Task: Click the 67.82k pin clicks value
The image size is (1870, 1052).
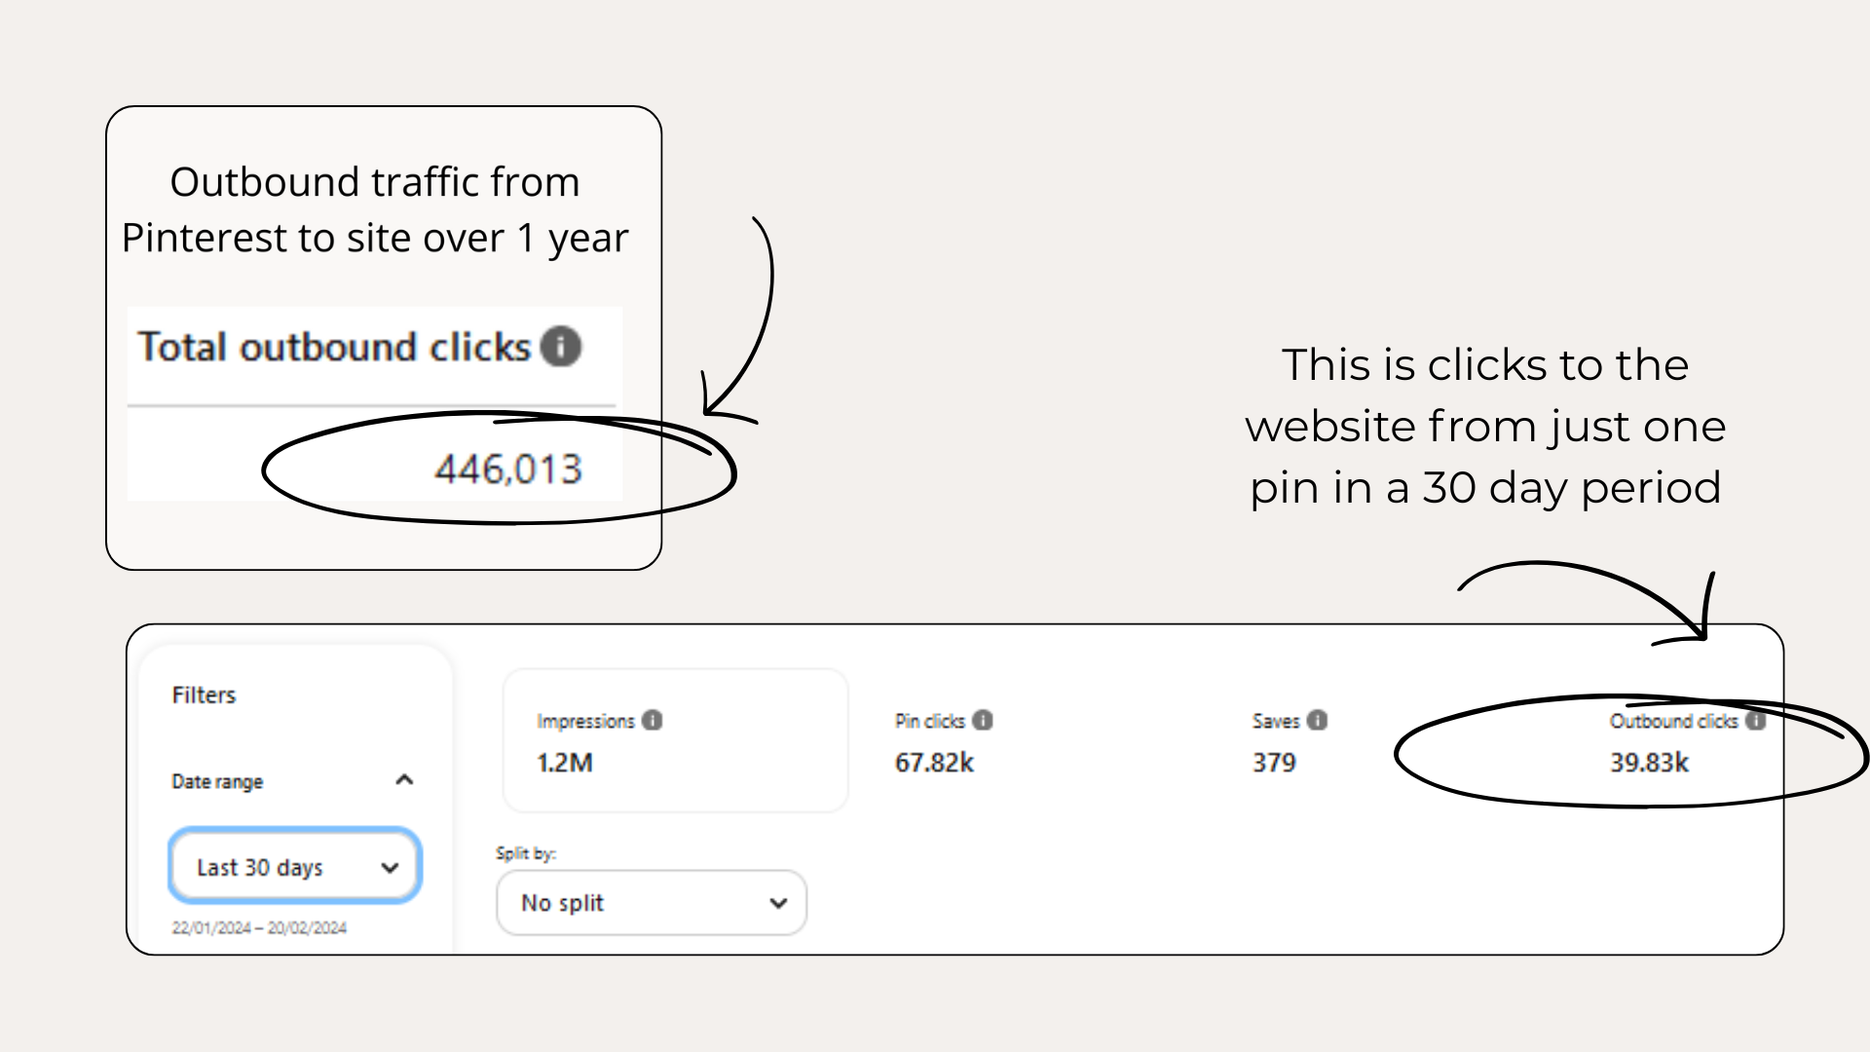Action: coord(934,763)
